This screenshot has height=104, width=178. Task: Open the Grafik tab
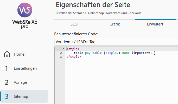point(115,24)
